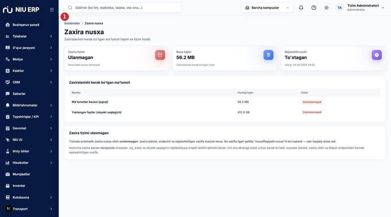Click the Talabalar people icon

tap(8, 36)
